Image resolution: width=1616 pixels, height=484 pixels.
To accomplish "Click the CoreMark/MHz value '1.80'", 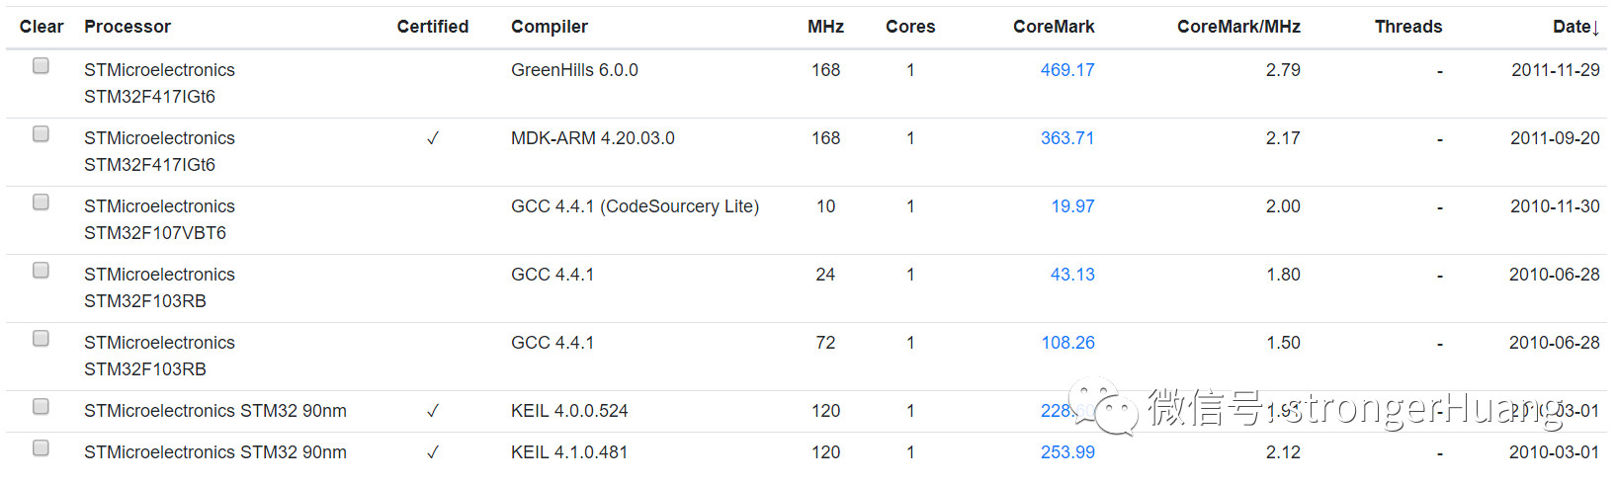I will pos(1283,275).
